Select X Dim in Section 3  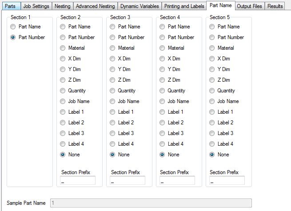point(113,59)
